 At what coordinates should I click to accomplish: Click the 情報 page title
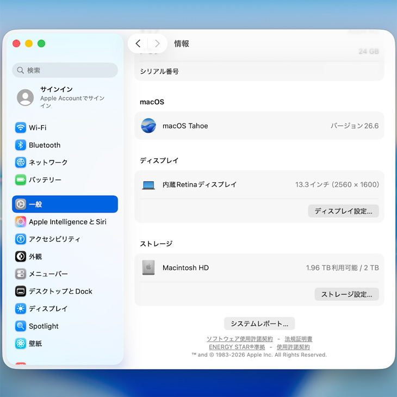tap(181, 44)
